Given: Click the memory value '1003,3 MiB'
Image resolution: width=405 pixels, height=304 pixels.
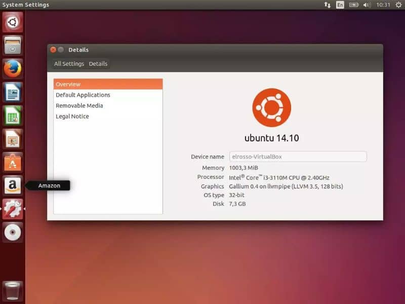Looking at the screenshot, I should click(244, 168).
